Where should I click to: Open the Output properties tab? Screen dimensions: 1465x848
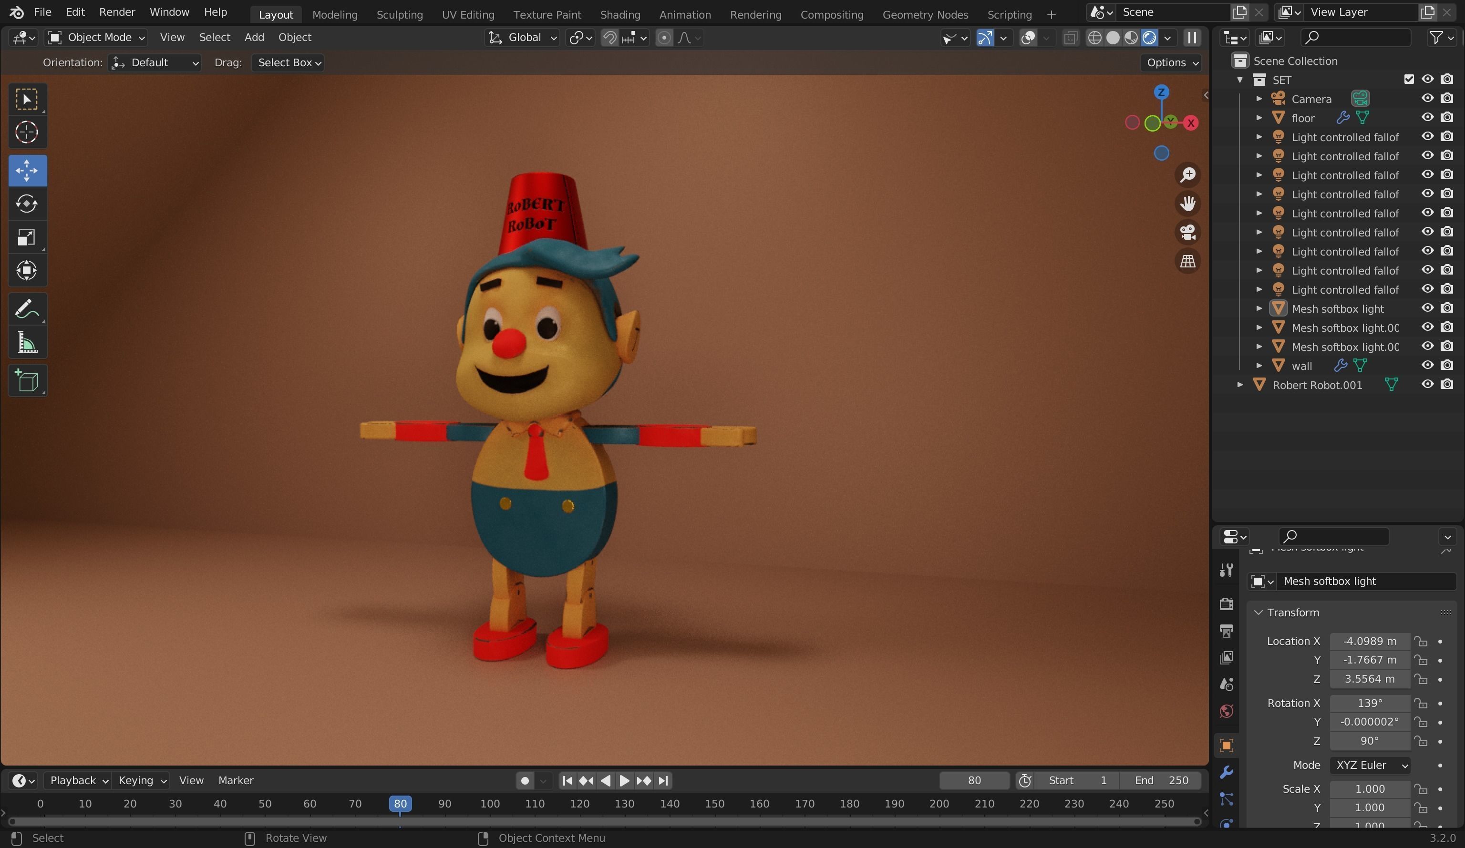click(1226, 631)
